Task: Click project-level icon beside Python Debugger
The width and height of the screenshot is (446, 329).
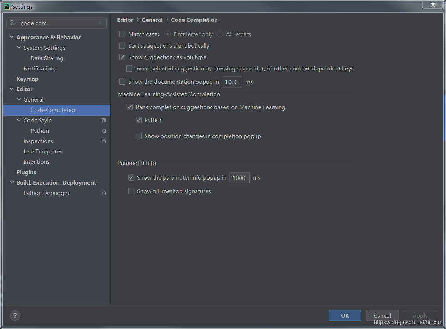Action: click(x=104, y=193)
